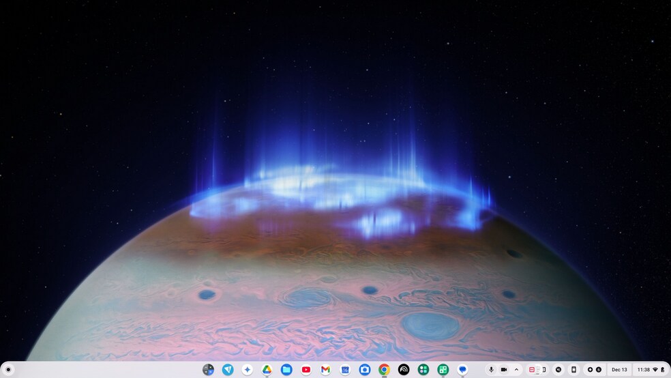Launch the Camera app
Image resolution: width=671 pixels, height=378 pixels.
coord(365,369)
